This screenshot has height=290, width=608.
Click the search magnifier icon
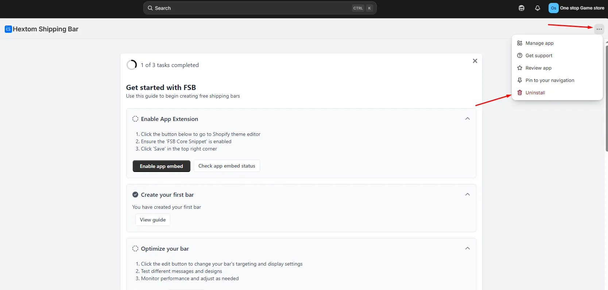[150, 8]
